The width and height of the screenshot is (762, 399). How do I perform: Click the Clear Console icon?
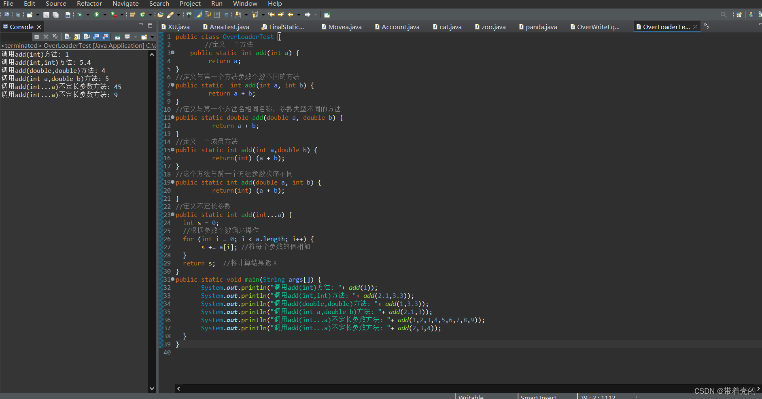coord(67,37)
